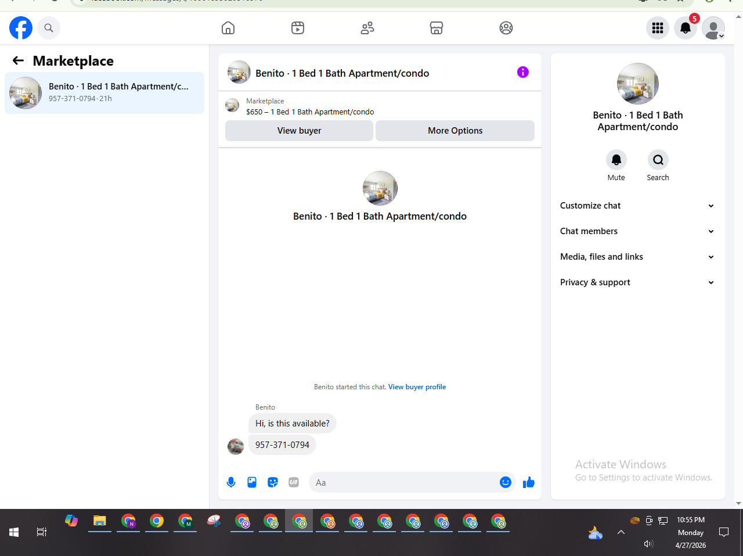Choose a sticker with the sticker icon
This screenshot has width=743, height=556.
[273, 482]
